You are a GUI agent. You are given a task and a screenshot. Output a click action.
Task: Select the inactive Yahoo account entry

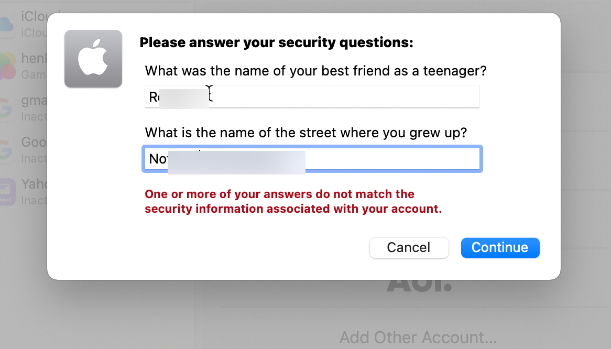(x=24, y=192)
